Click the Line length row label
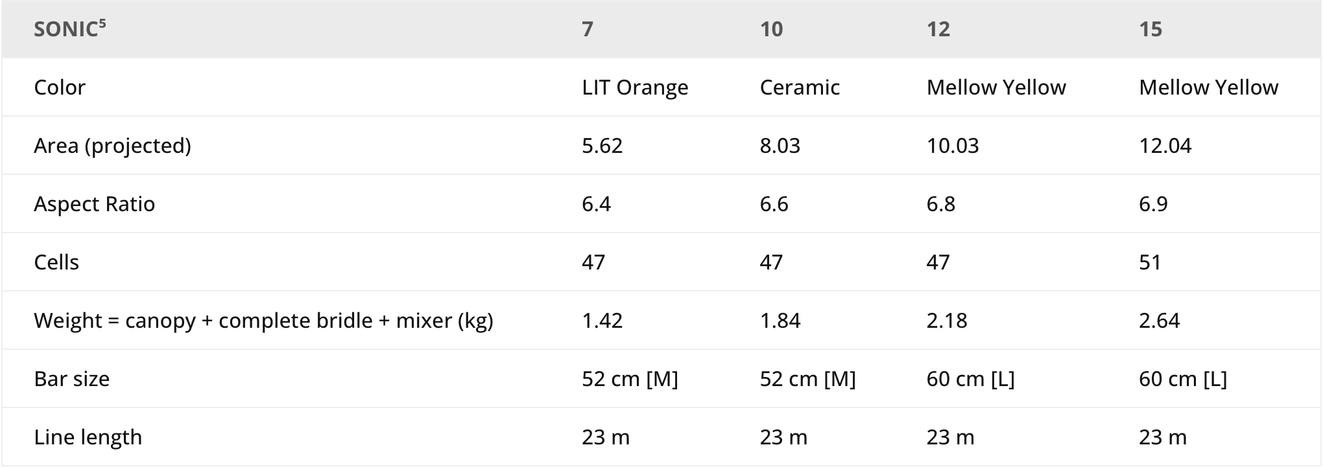Screen dimensions: 1323x469 88,437
